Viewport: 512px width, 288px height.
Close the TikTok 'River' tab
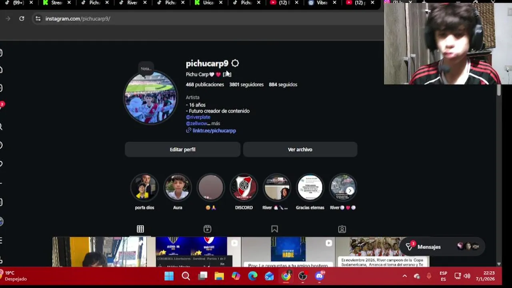pyautogui.click(x=145, y=3)
